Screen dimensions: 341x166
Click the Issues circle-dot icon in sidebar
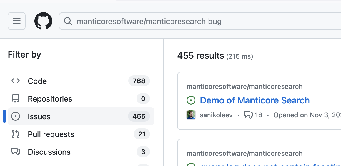click(16, 116)
